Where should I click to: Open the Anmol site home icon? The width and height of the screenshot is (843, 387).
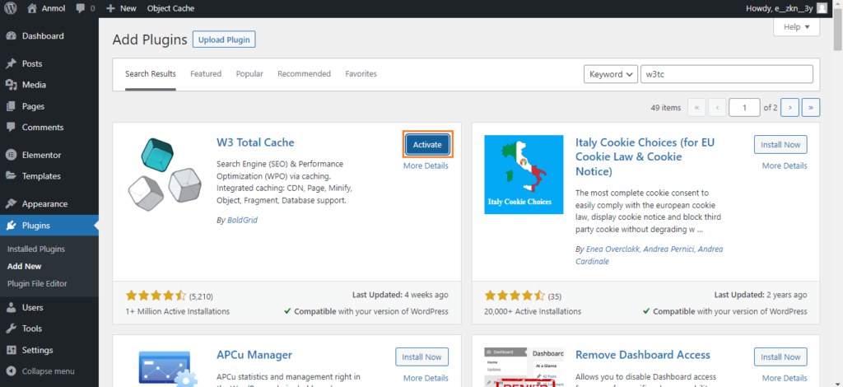coord(32,8)
